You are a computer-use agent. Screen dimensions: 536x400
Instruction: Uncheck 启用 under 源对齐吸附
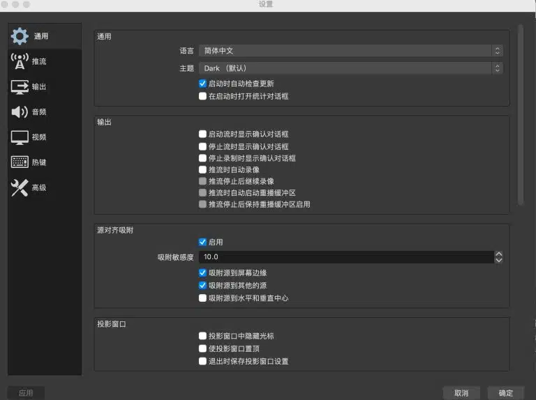tap(202, 242)
